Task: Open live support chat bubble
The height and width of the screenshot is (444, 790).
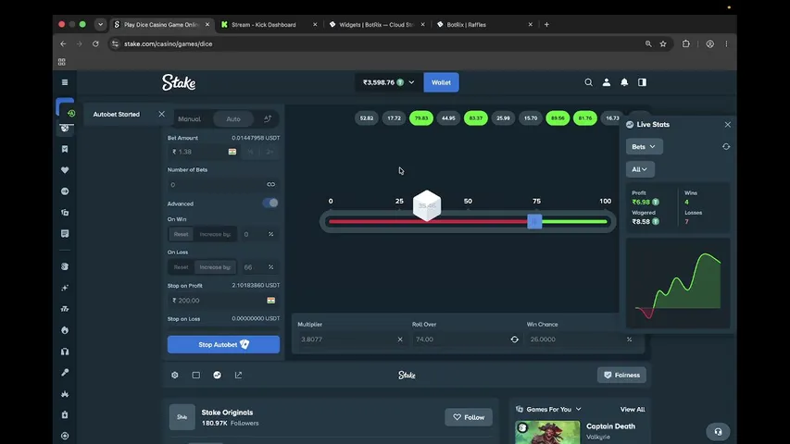Action: [718, 431]
